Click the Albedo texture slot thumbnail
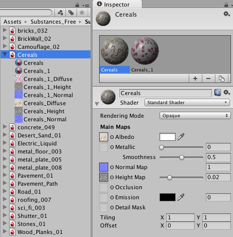The width and height of the screenshot is (233, 237). 104,137
